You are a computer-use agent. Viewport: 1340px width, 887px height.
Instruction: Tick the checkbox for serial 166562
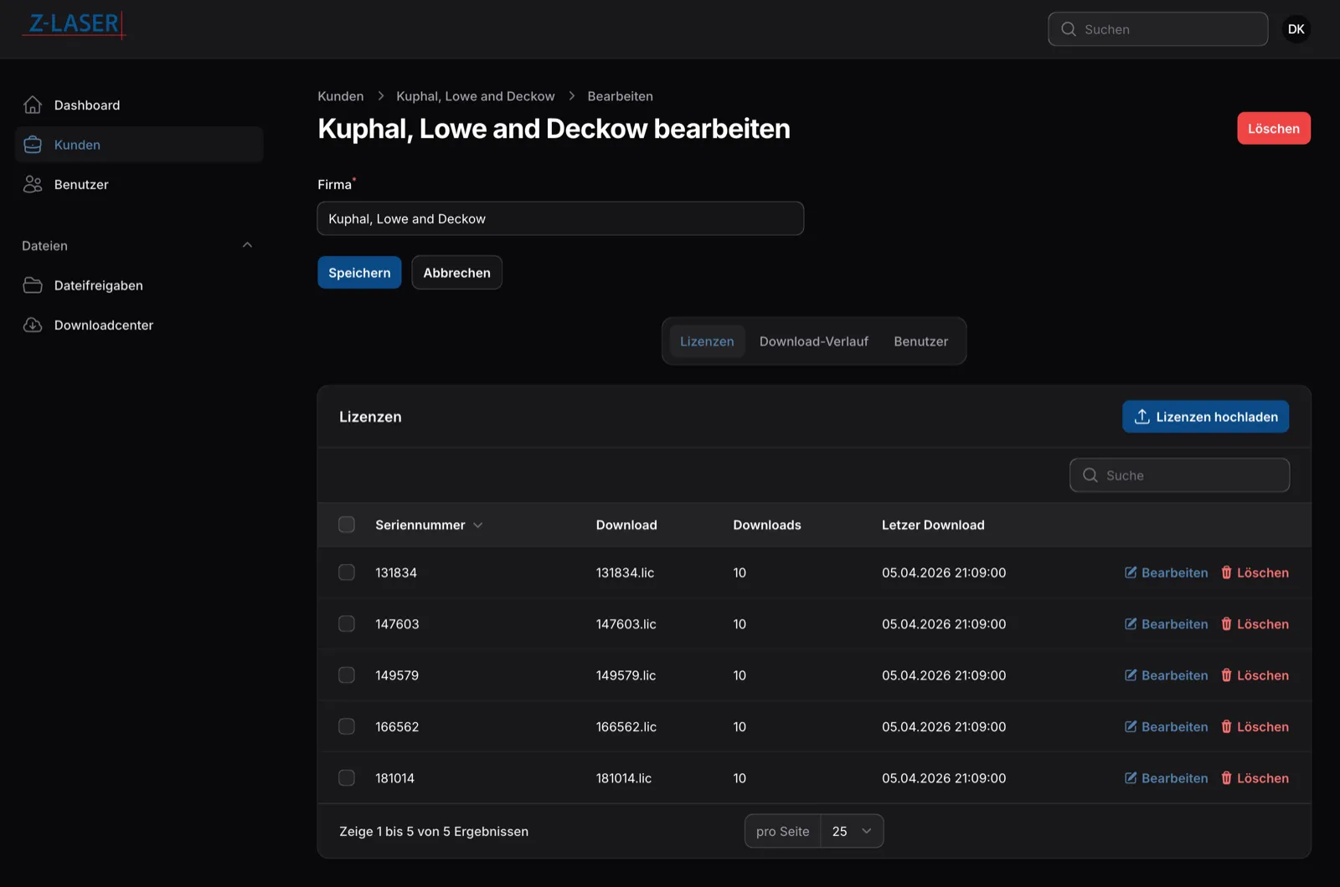click(x=347, y=727)
